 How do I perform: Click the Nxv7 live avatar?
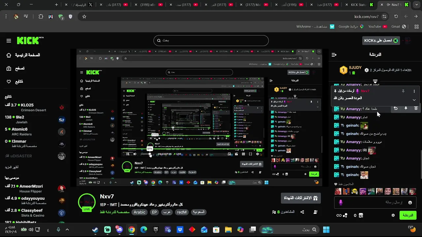click(x=87, y=202)
